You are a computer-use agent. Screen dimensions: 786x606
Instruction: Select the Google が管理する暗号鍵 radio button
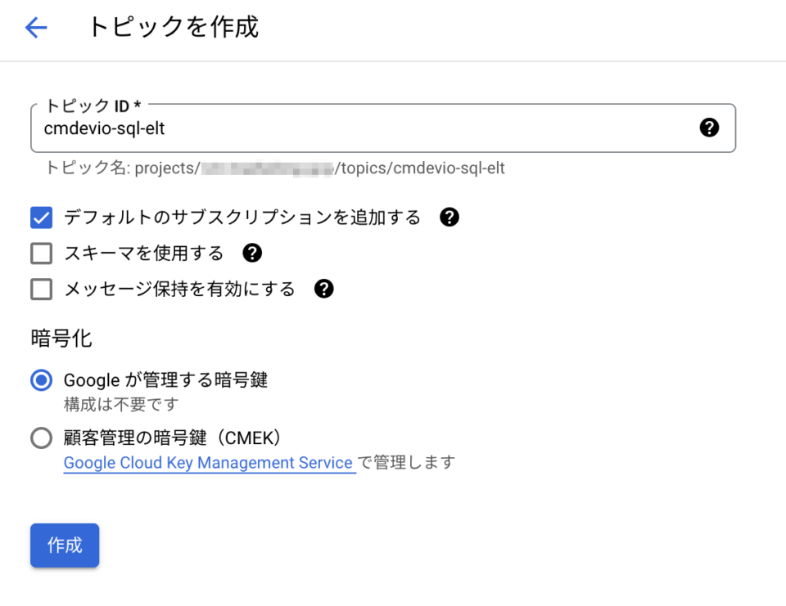(x=41, y=379)
